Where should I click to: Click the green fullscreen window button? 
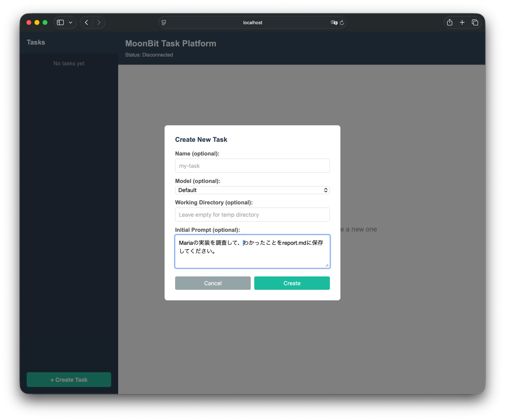tap(45, 22)
